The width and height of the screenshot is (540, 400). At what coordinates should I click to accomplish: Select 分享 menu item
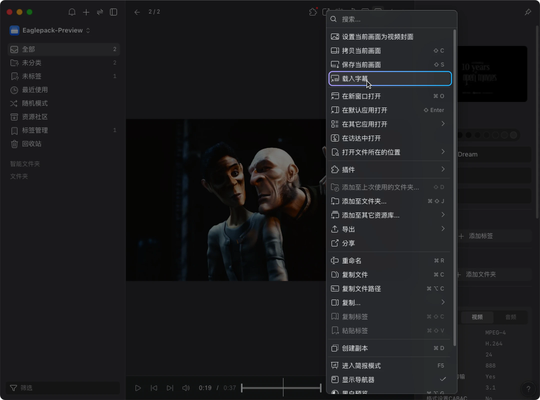click(x=390, y=243)
